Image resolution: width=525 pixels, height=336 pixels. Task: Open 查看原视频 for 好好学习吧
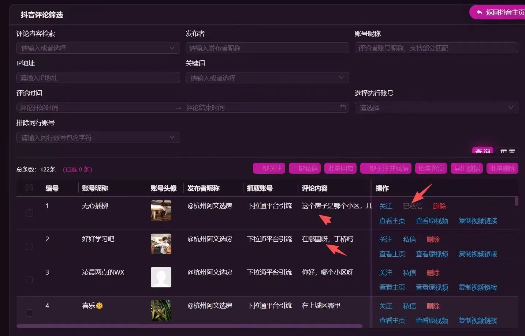coord(432,254)
